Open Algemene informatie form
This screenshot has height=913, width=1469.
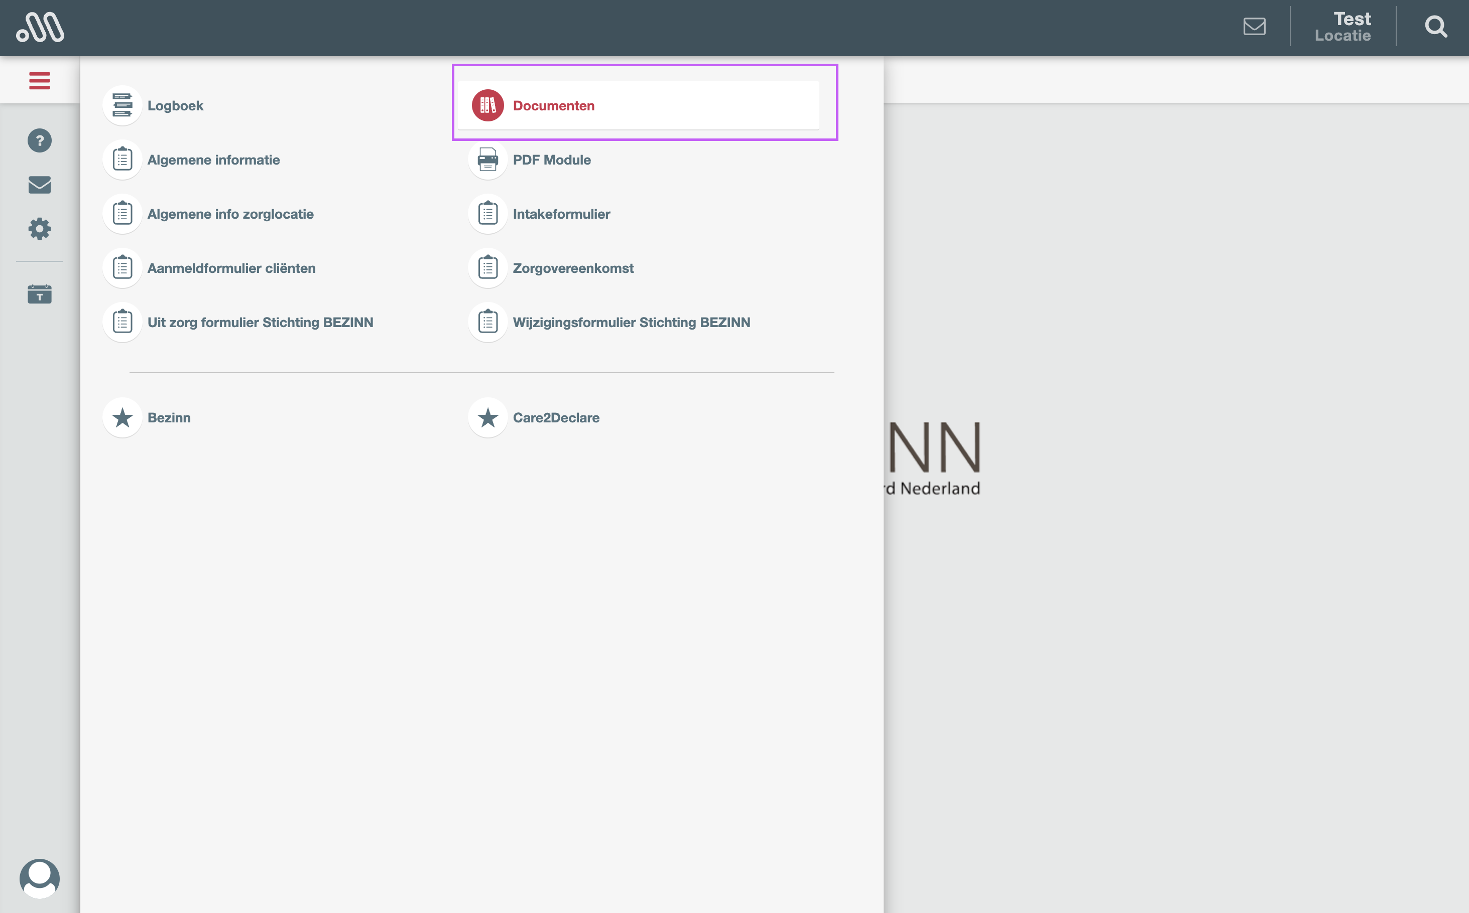click(213, 160)
